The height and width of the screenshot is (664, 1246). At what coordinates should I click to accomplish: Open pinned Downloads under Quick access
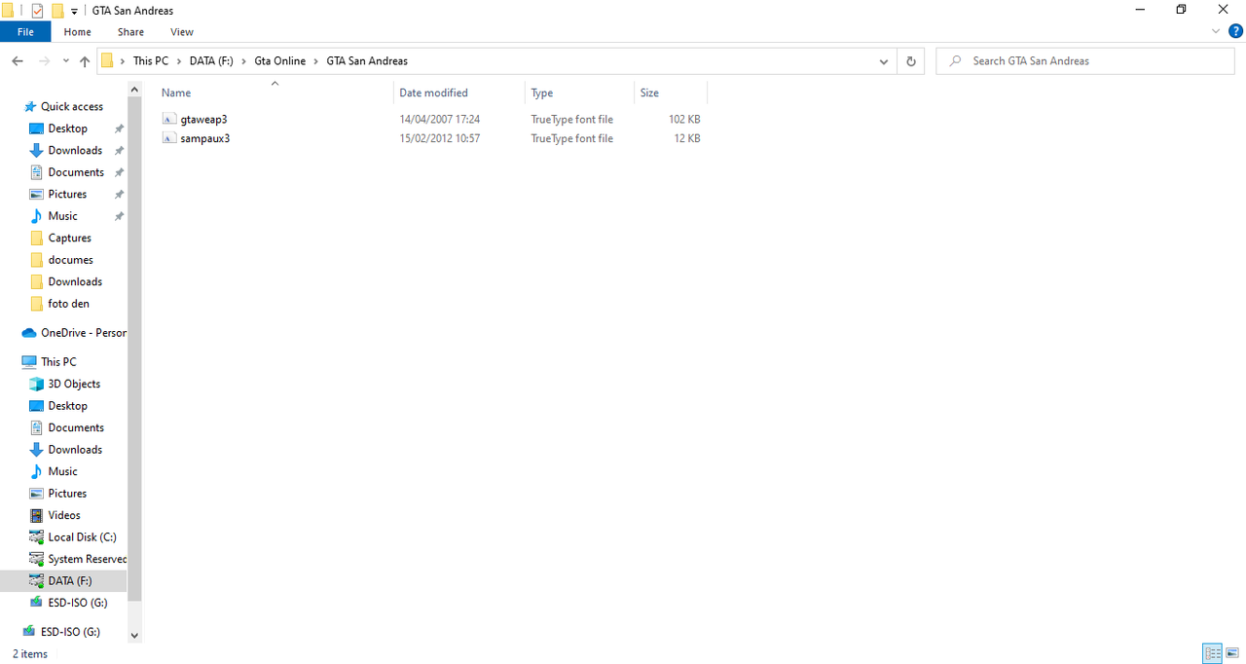pyautogui.click(x=75, y=150)
